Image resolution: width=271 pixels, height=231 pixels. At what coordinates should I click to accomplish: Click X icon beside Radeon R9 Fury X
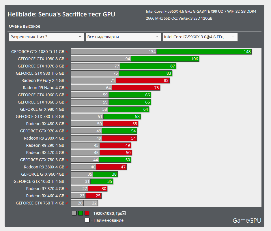67,81
